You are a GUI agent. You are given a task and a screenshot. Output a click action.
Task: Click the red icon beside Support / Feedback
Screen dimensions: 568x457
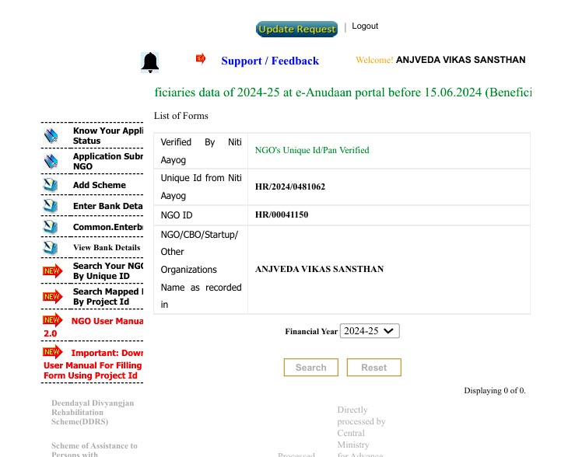201,59
